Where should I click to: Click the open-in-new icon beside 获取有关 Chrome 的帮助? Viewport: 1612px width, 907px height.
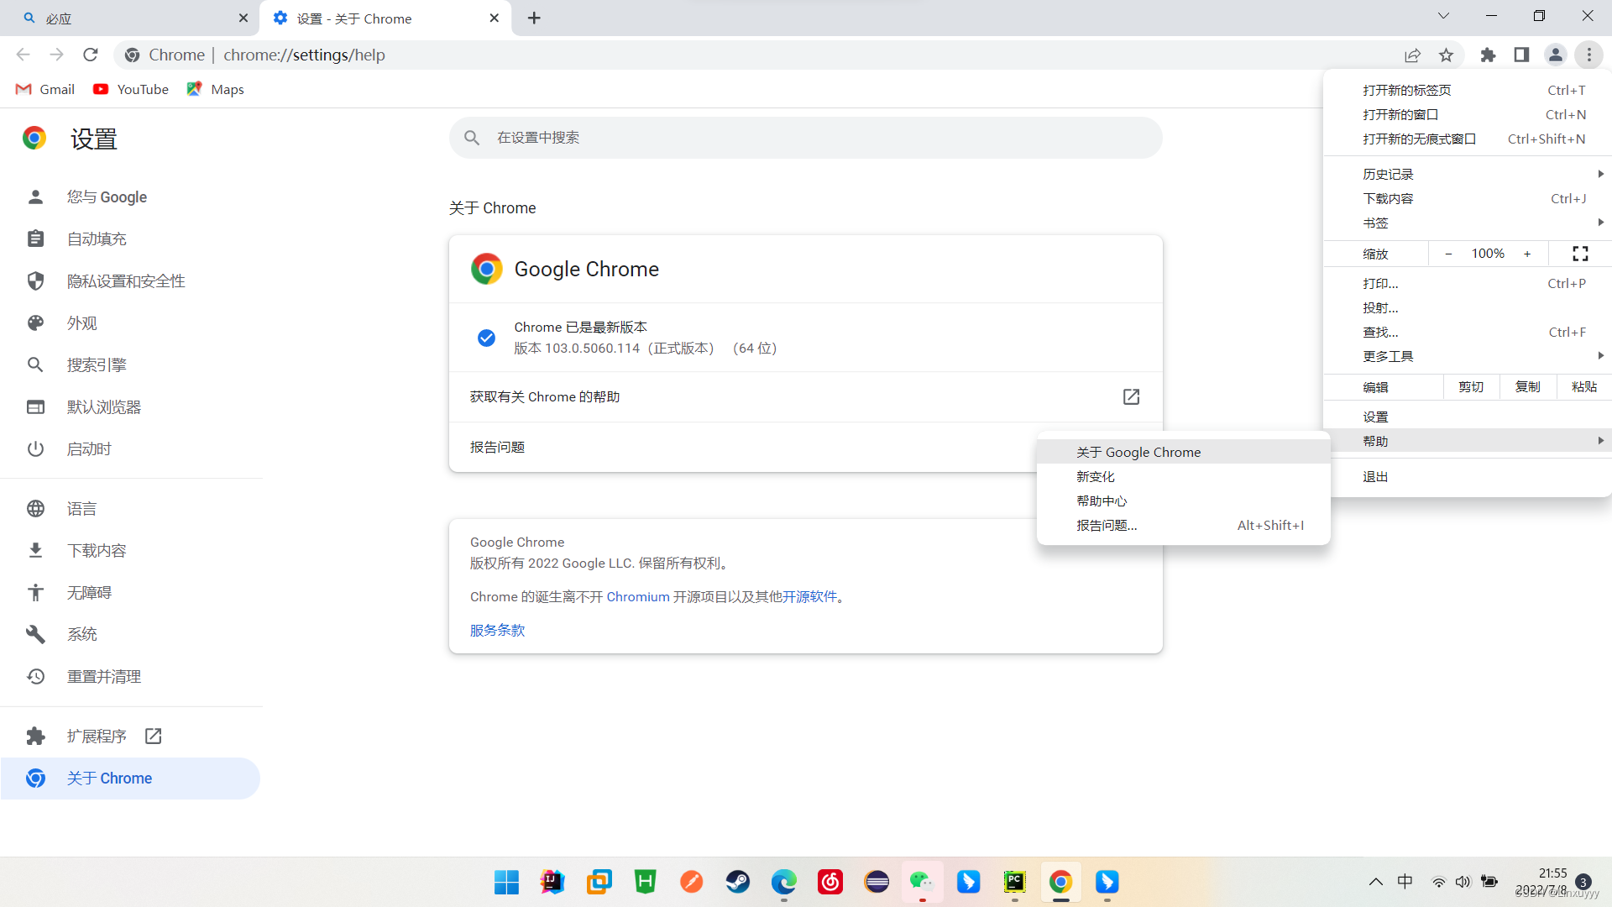(1131, 396)
